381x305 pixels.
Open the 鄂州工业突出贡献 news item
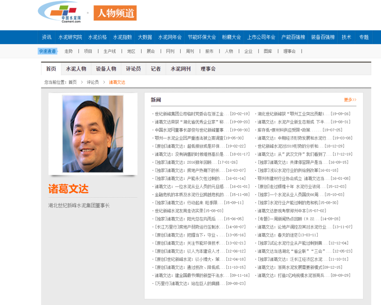click(x=304, y=114)
